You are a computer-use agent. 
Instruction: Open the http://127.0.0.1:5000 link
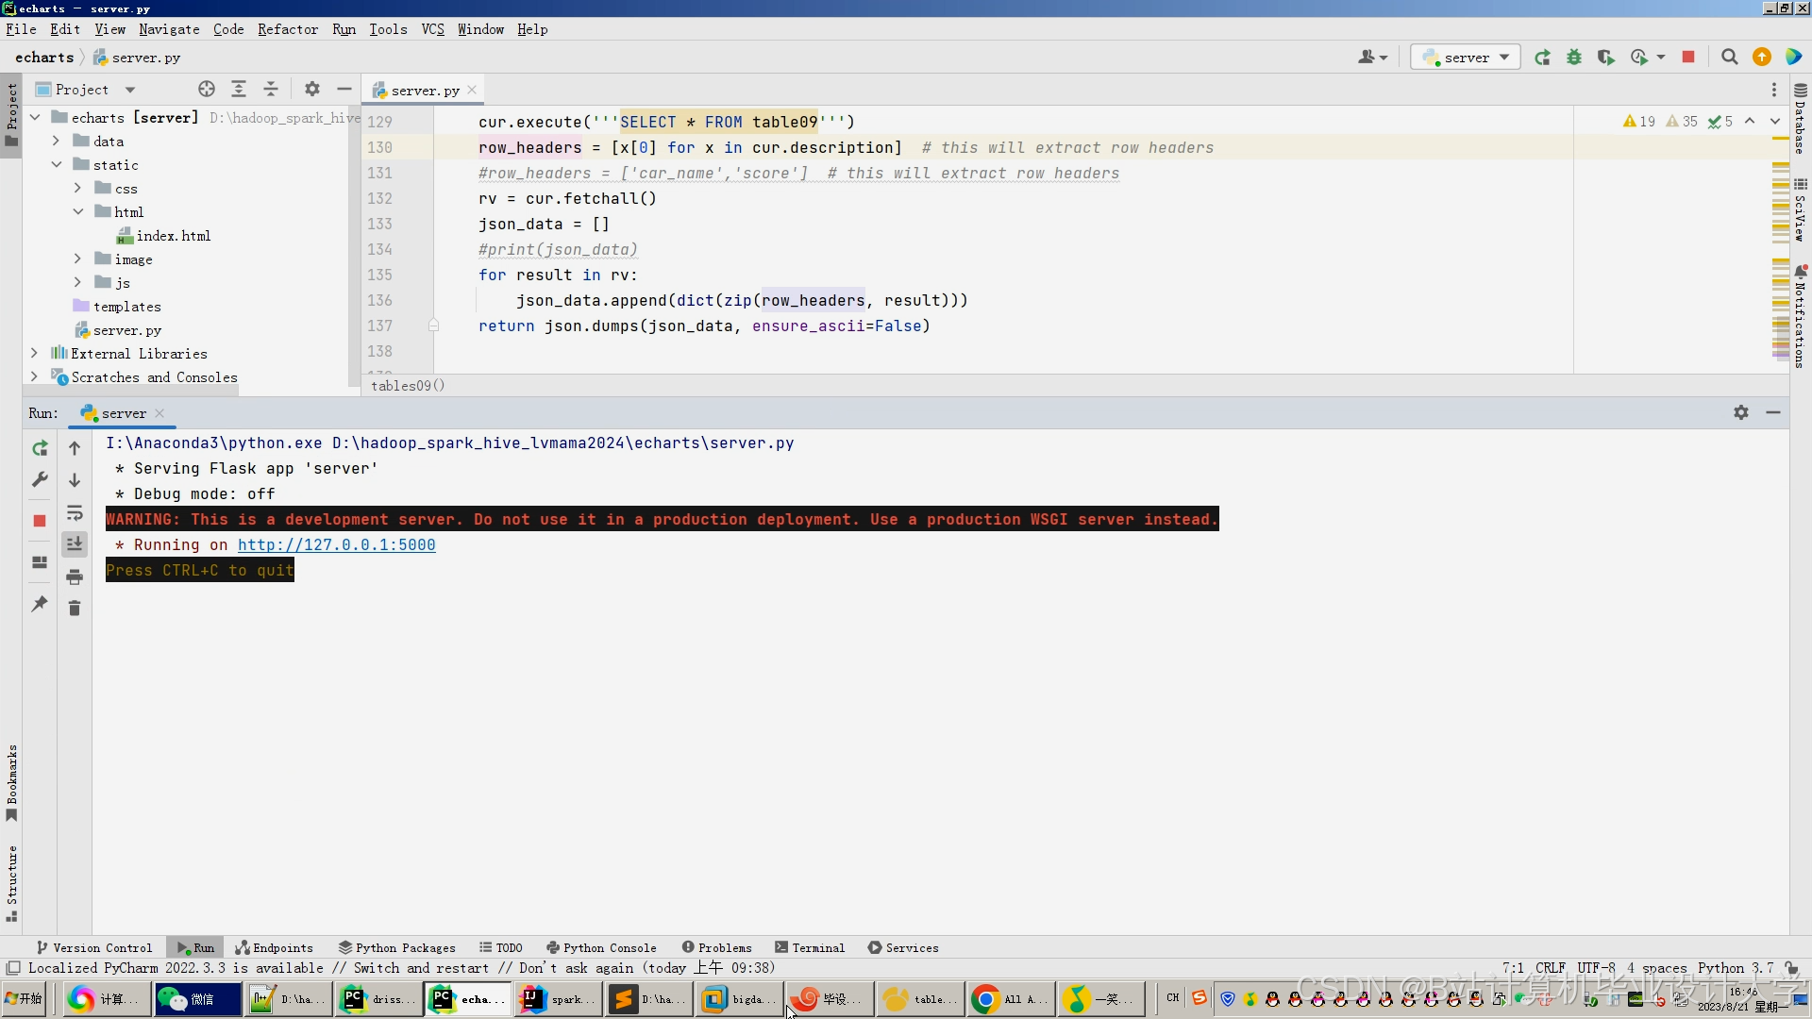336,544
